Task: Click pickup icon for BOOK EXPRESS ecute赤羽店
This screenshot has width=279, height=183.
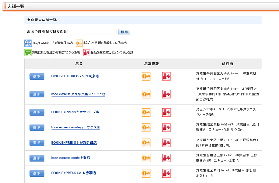Action: 166,173
